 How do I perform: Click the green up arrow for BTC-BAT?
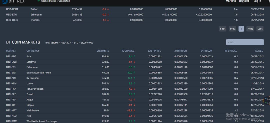click(x=134, y=73)
